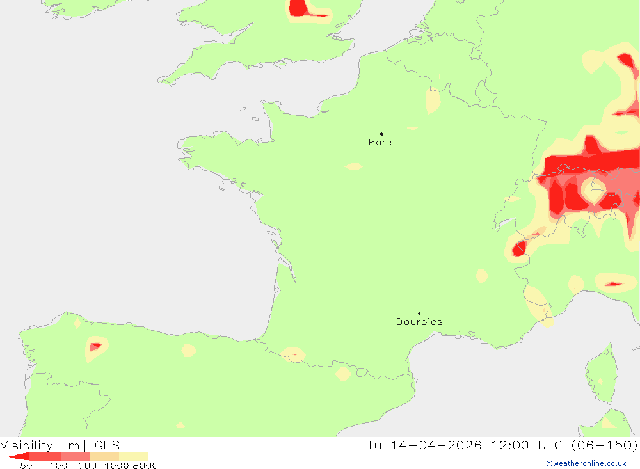640x469 pixels.
Task: Click the legend value 500
Action: [87, 466]
